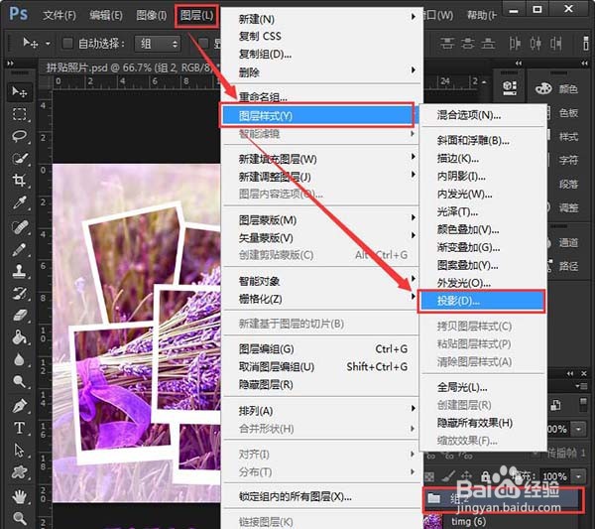Viewport: 595px width, 529px height.
Task: Open the Channels panel label
Action: 568,242
